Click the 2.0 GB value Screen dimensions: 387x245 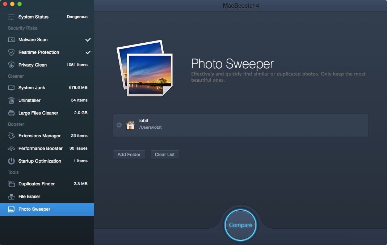(81, 113)
